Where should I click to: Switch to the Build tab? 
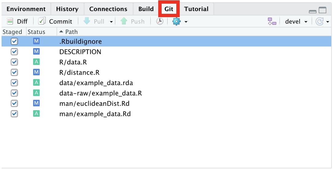tap(146, 9)
